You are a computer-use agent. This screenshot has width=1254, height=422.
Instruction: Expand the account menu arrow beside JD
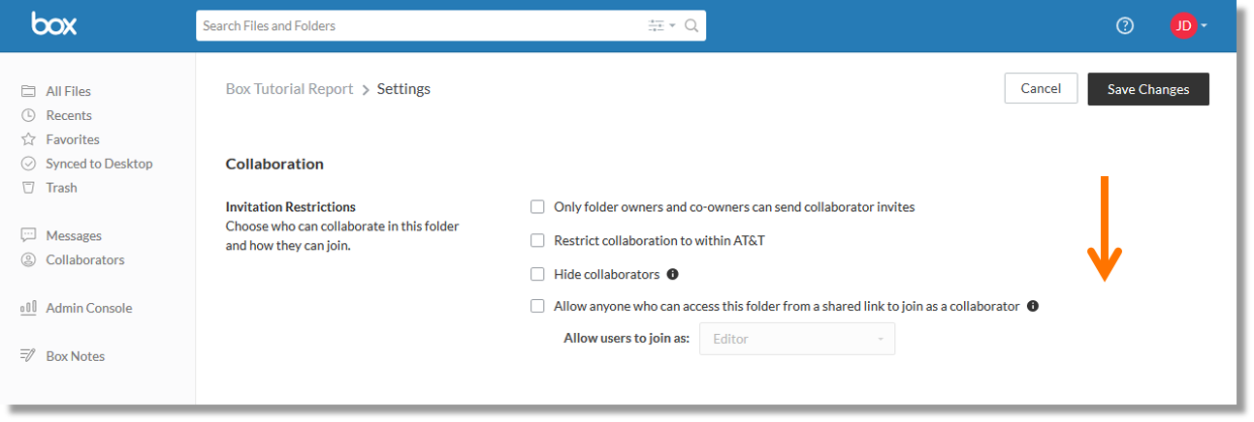1204,26
